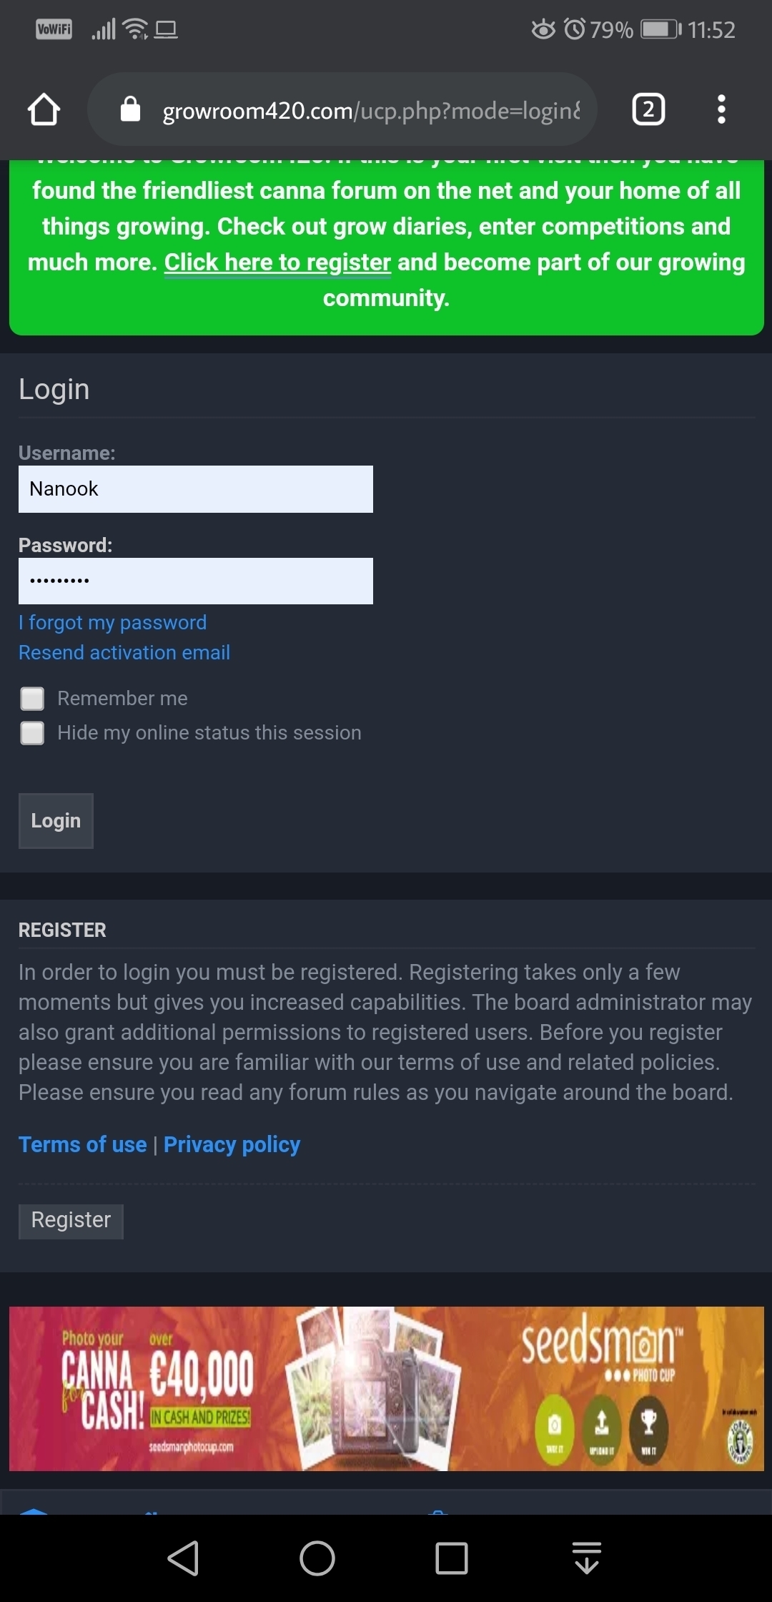
Task: Open the tab switcher showing 2 tabs
Action: (648, 110)
